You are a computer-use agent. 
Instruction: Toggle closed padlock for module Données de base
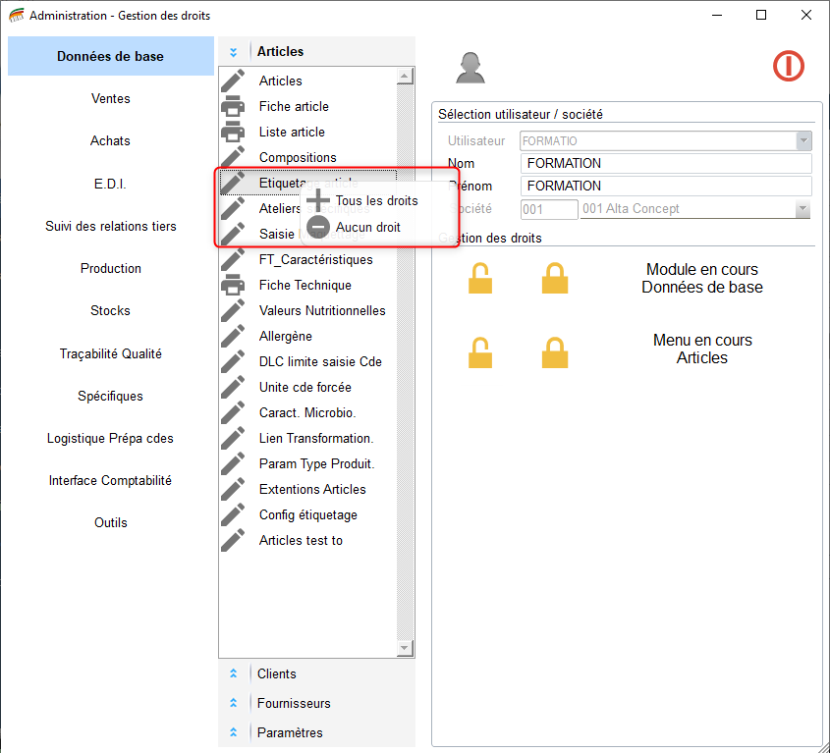pos(555,279)
